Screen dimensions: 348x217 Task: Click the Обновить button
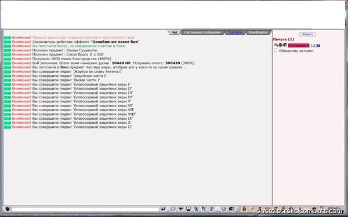point(307,34)
